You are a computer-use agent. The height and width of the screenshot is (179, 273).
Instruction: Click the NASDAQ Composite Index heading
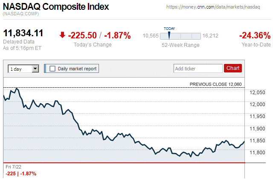[56, 7]
